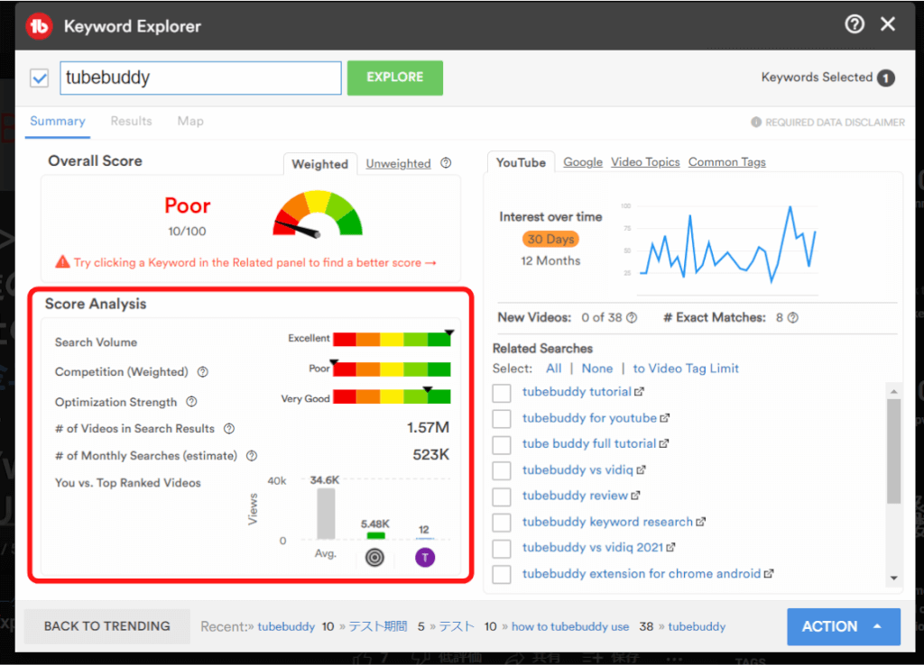Select the YouTube data tab
This screenshot has width=924, height=665.
pyautogui.click(x=521, y=162)
